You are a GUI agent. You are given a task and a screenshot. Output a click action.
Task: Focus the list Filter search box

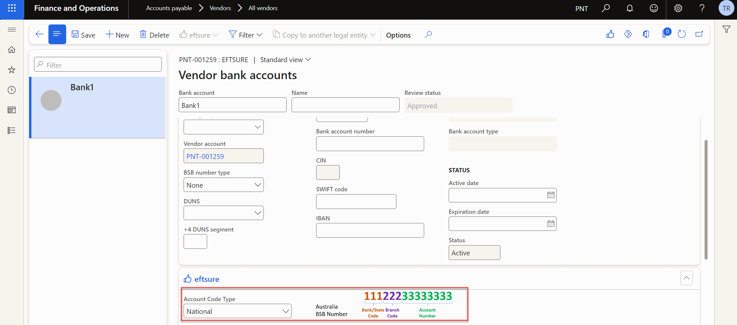98,65
